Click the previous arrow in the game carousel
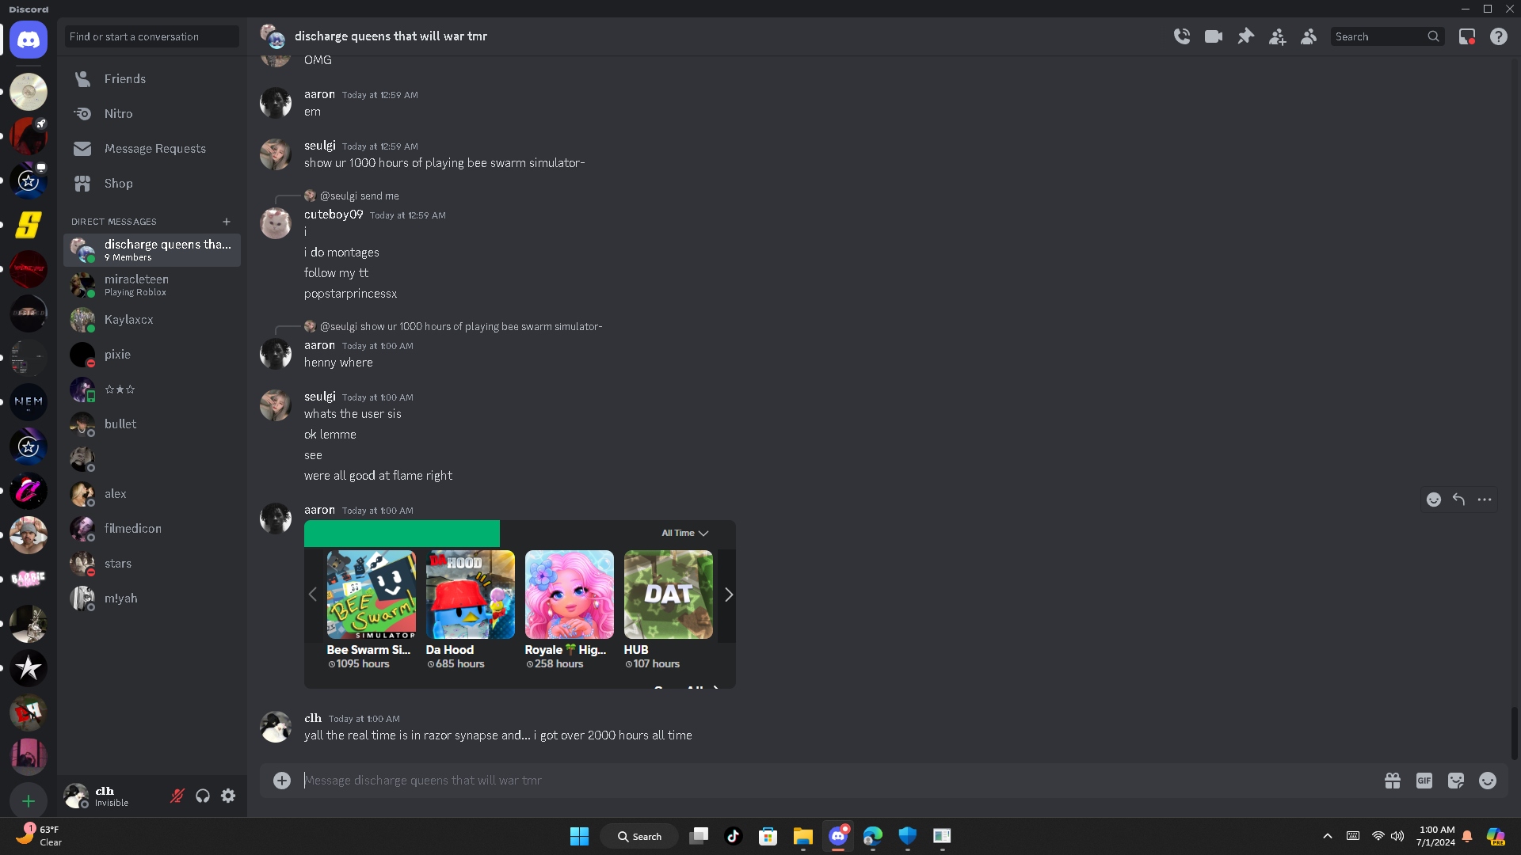1521x855 pixels. (x=313, y=595)
